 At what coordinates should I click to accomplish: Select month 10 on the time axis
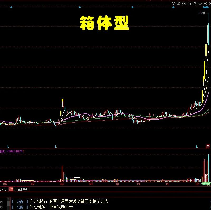point(117,184)
